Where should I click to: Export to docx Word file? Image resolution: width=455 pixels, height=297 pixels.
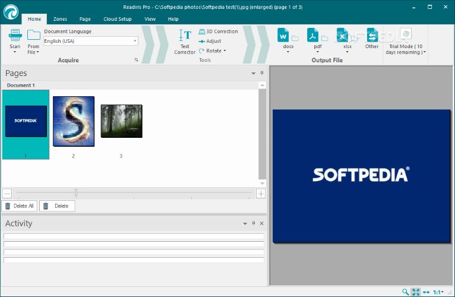click(283, 35)
